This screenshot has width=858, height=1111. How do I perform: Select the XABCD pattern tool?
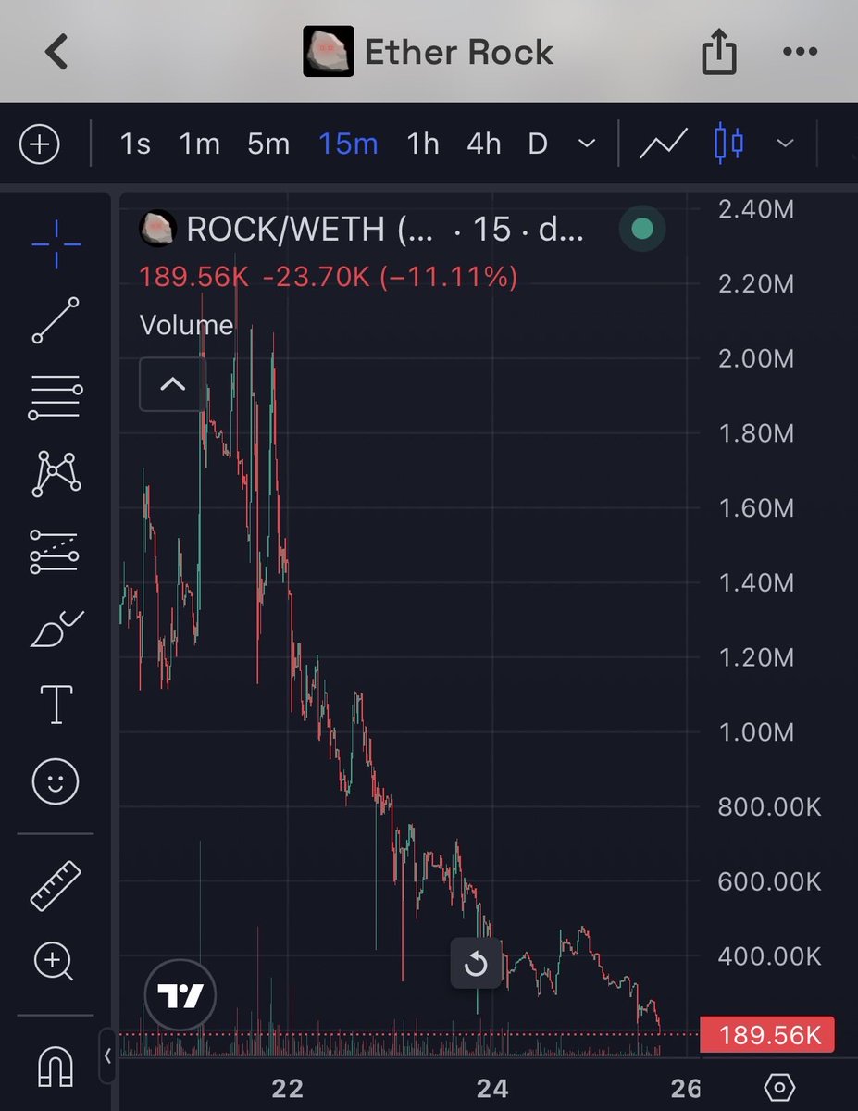click(56, 474)
